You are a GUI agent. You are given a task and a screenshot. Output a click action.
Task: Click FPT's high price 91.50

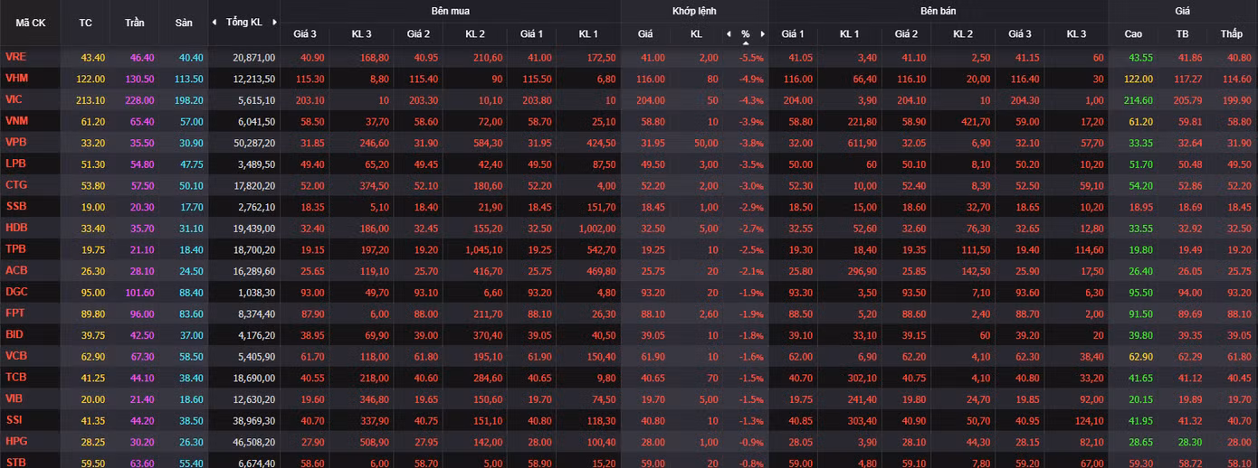[x=1141, y=313]
